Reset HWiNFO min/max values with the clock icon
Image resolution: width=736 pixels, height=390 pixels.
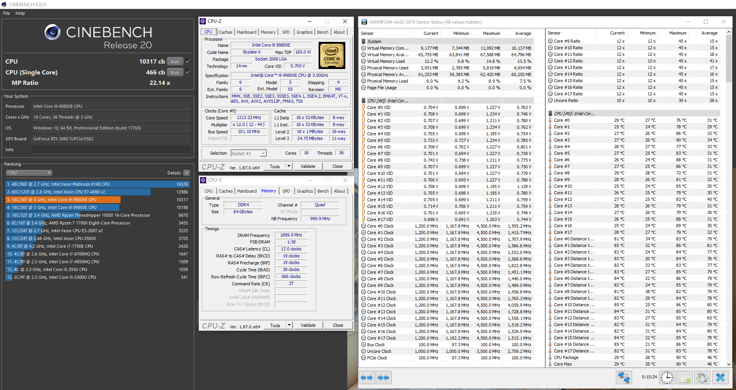(x=667, y=377)
